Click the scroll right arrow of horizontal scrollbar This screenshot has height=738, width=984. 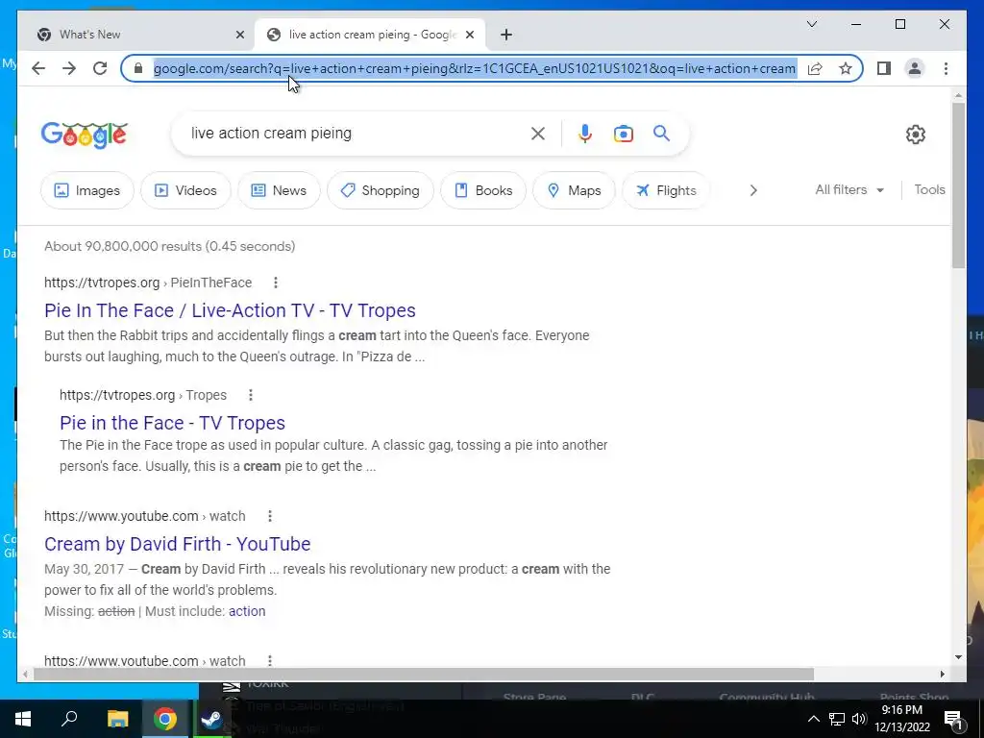(x=942, y=674)
